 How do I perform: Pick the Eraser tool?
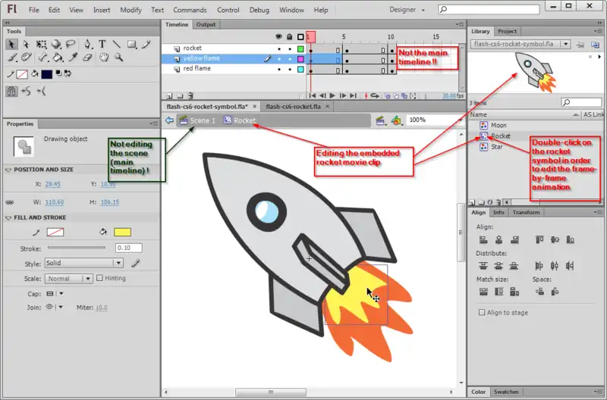[86, 57]
